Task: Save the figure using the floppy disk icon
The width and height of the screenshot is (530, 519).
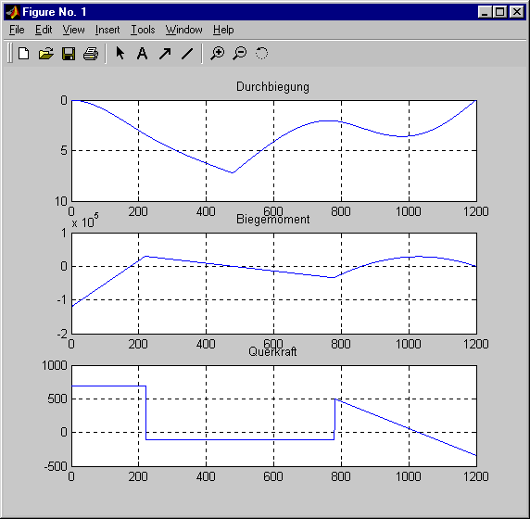Action: pyautogui.click(x=69, y=54)
